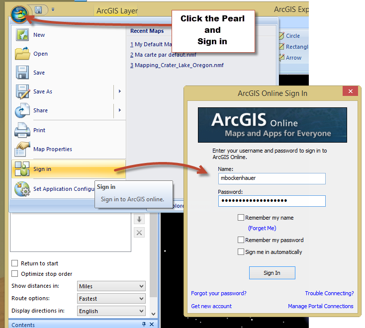Click Forgot your password link
365x328 pixels.
click(x=219, y=293)
